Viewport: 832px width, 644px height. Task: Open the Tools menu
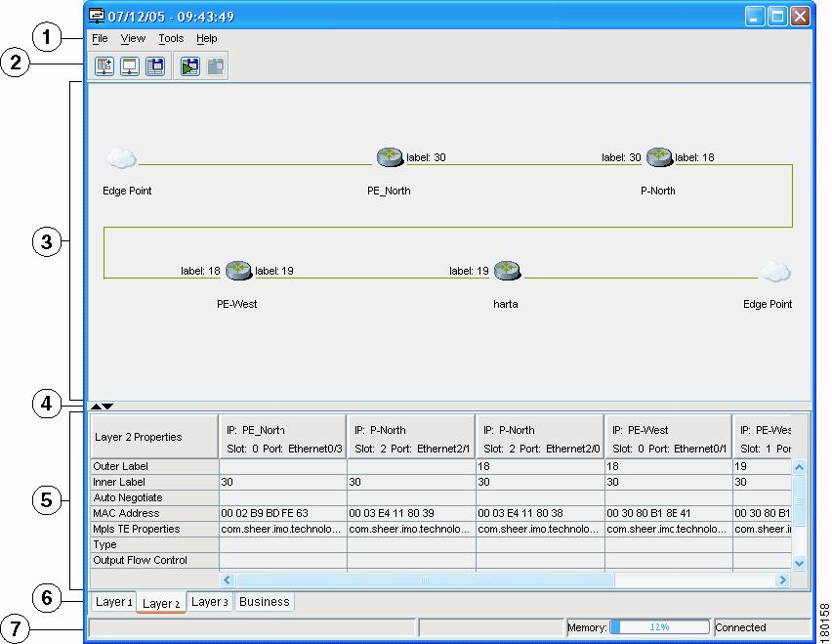(171, 39)
